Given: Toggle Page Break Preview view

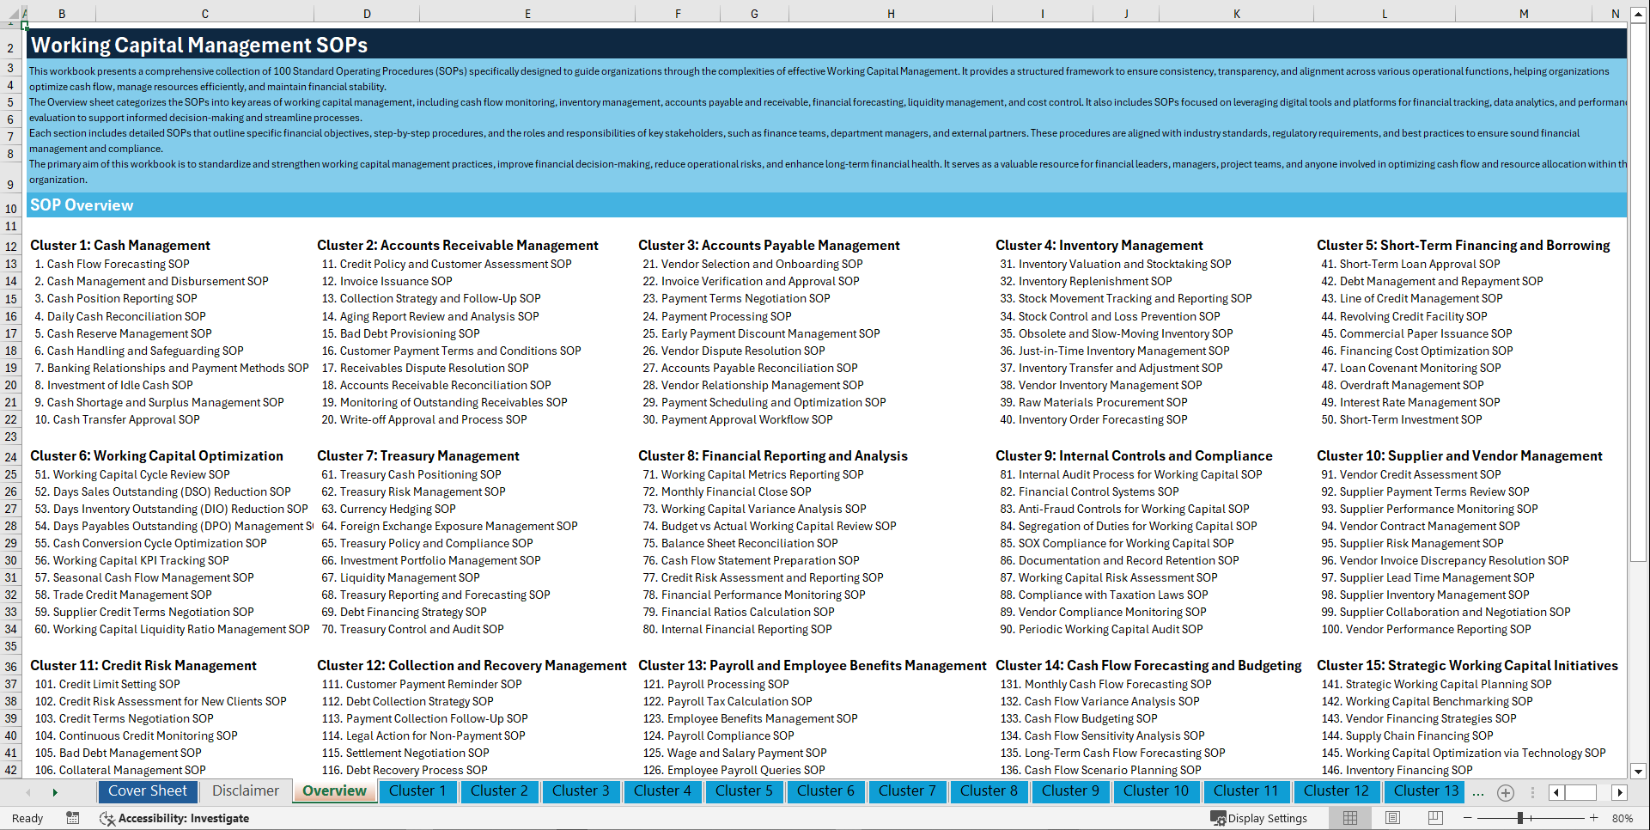Looking at the screenshot, I should click(1435, 817).
